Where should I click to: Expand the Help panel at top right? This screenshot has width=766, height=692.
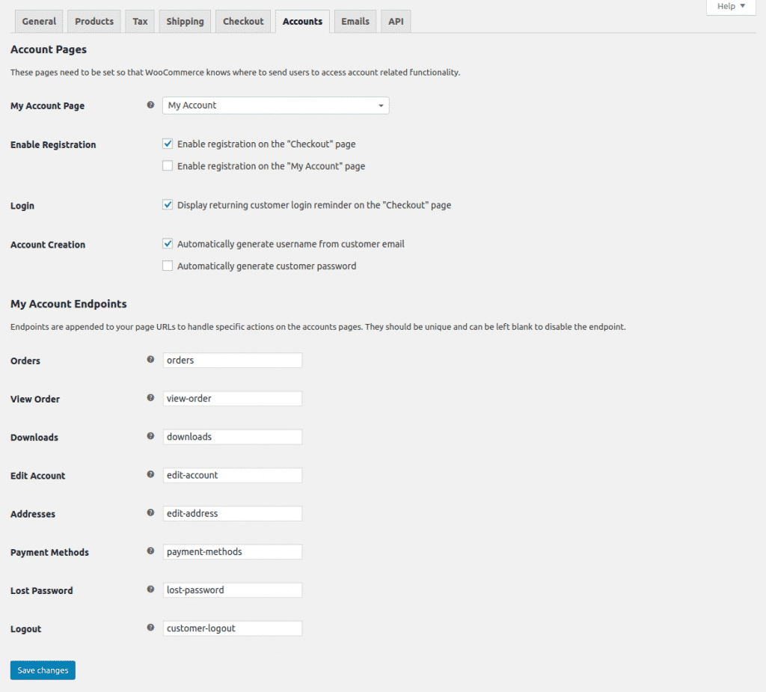coord(731,7)
